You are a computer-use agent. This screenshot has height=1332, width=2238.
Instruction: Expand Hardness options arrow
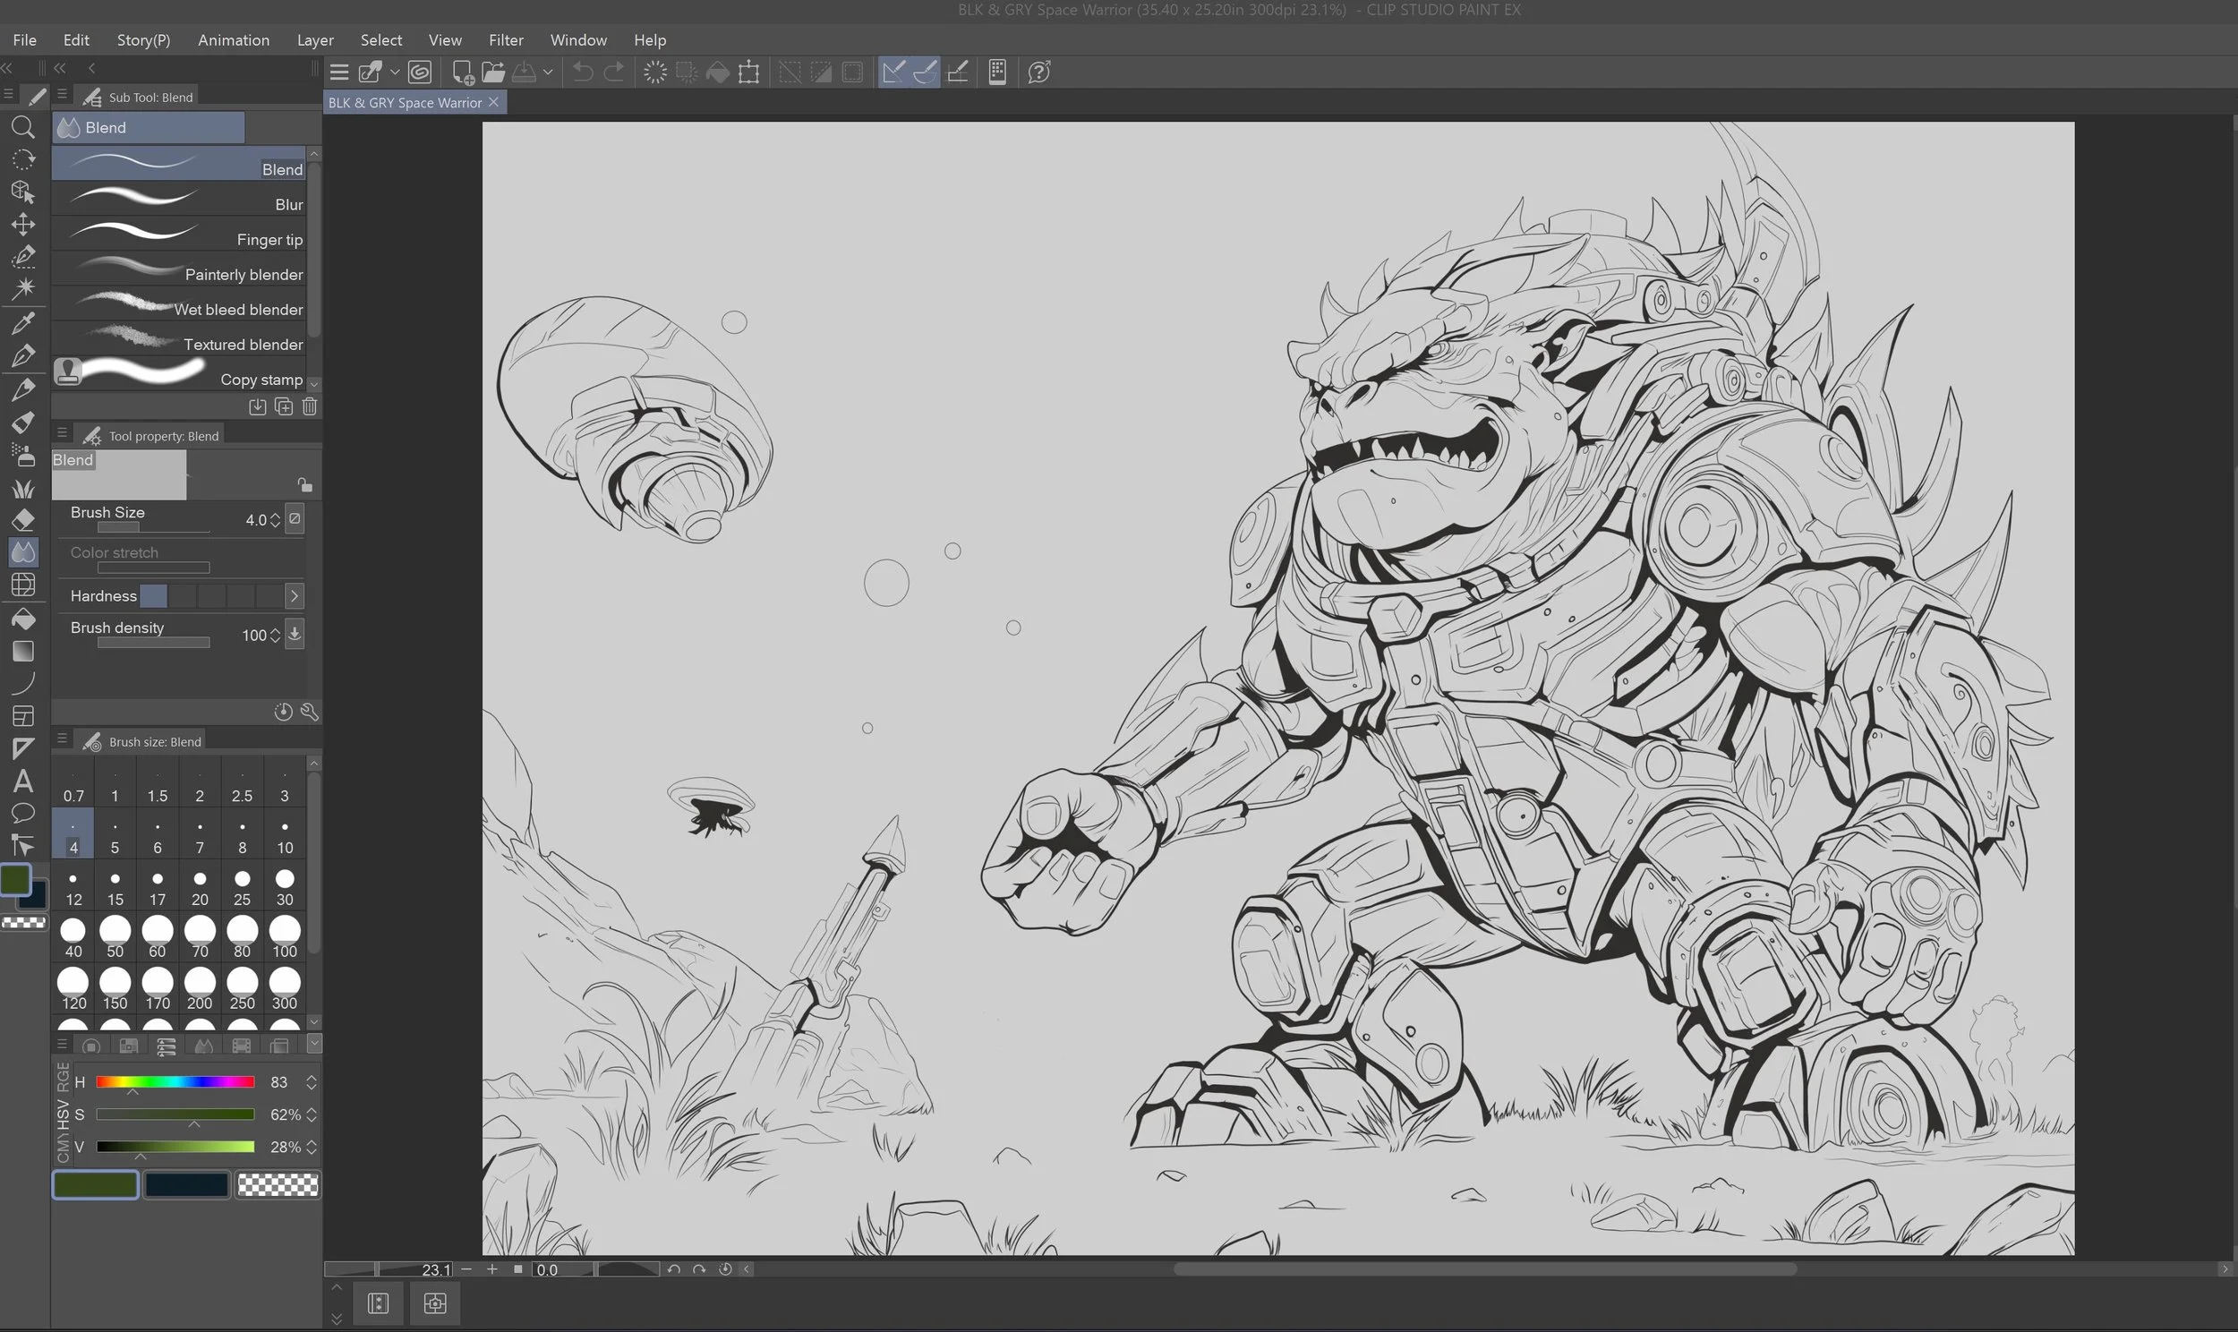(x=295, y=596)
